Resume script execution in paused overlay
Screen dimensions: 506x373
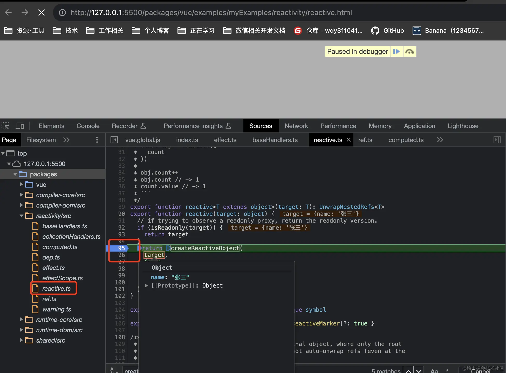pyautogui.click(x=396, y=51)
